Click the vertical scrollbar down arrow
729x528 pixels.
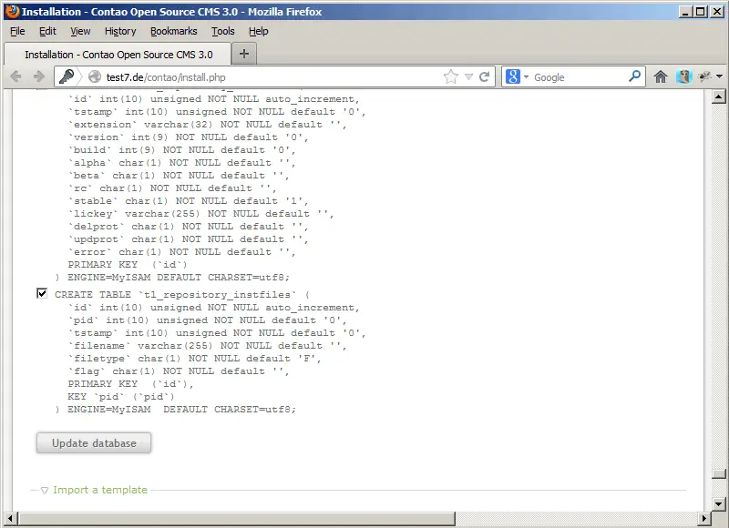[718, 503]
